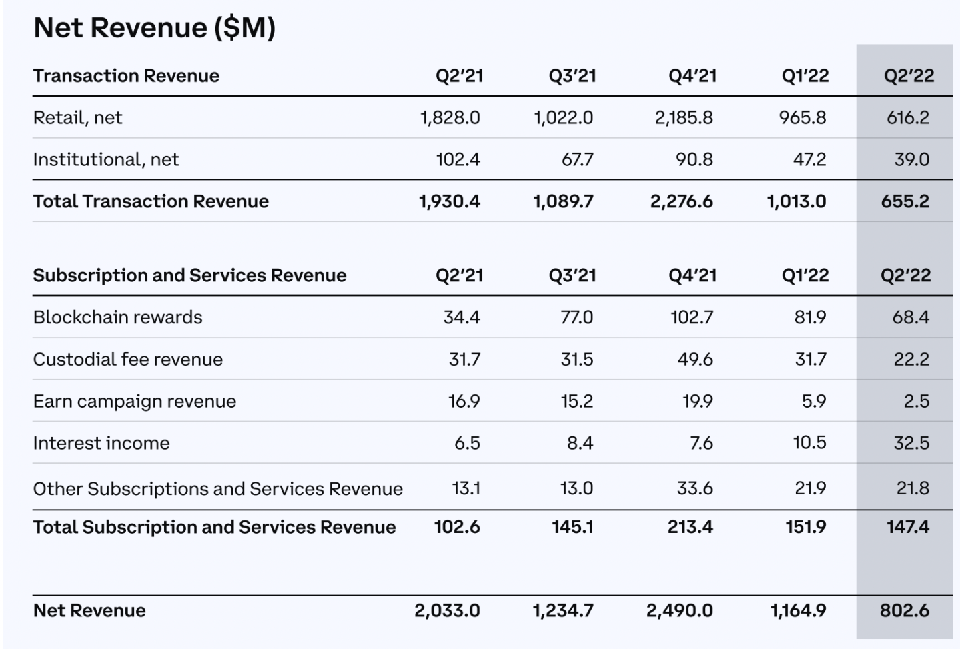This screenshot has width=960, height=649.
Task: Select the Q4'21 retail value 2,185.8
Action: [x=683, y=118]
